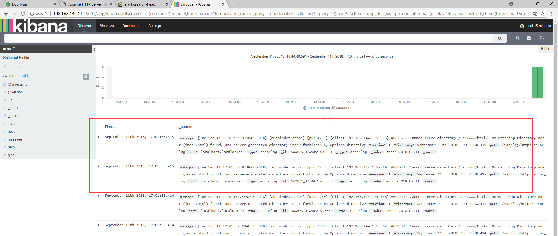Select the _type field
This screenshot has width=558, height=236.
(12, 124)
